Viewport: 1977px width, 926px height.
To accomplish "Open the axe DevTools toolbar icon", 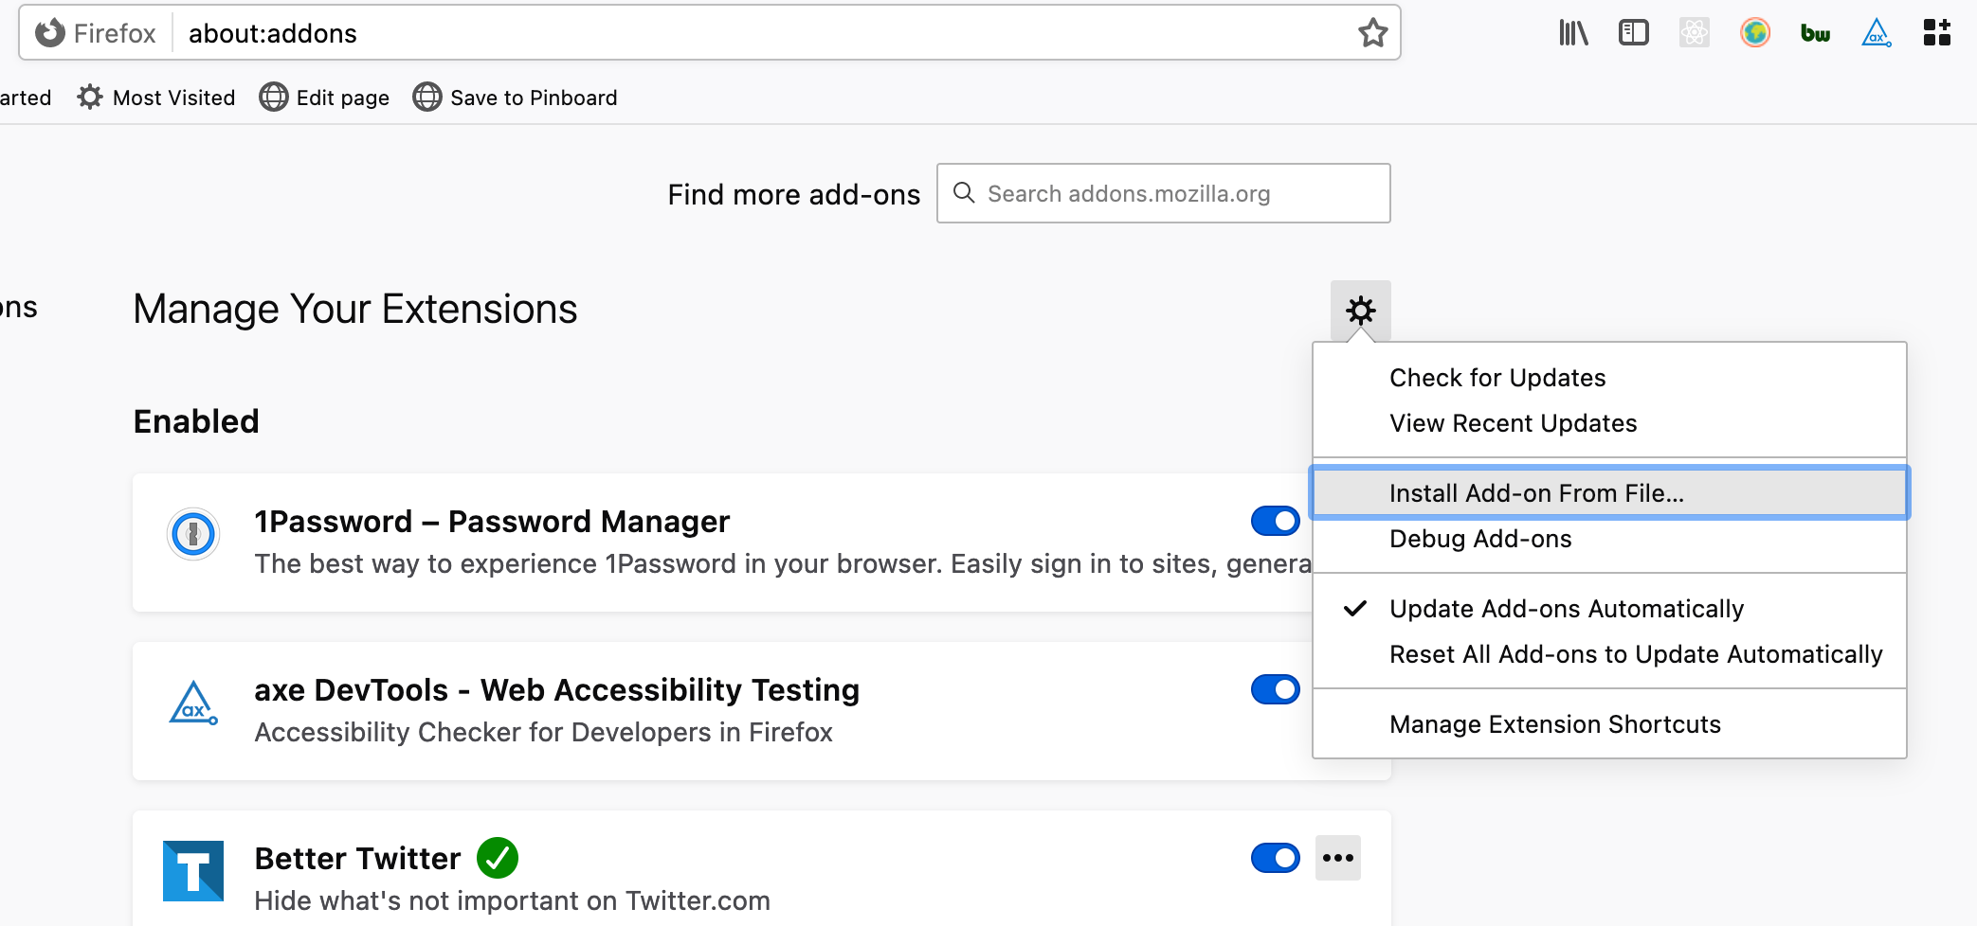I will tap(1877, 33).
